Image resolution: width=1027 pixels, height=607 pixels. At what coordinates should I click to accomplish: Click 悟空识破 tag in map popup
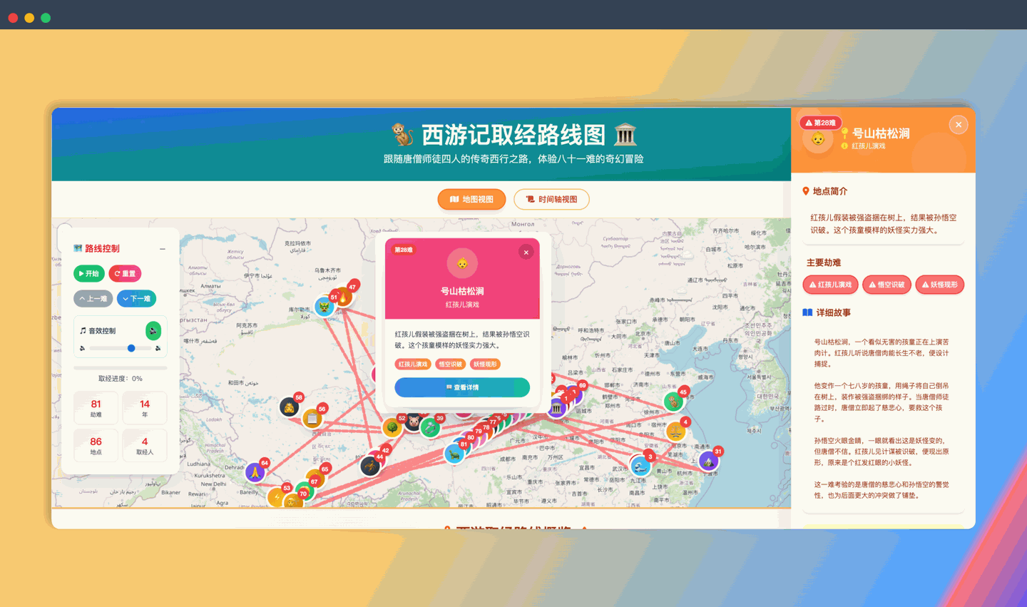click(450, 364)
